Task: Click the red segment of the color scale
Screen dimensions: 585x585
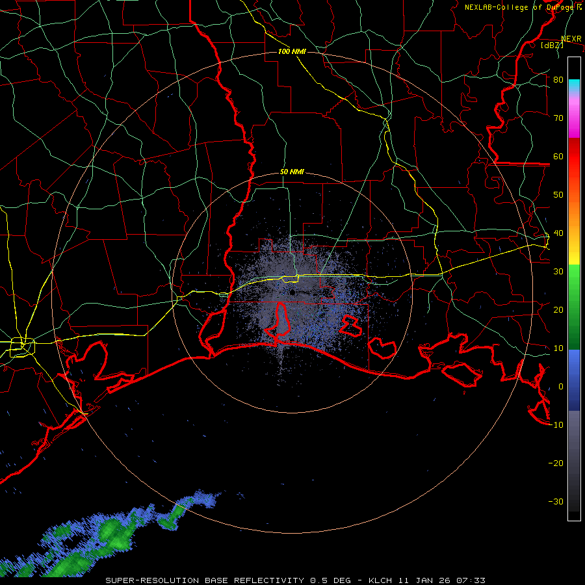Action: point(574,157)
